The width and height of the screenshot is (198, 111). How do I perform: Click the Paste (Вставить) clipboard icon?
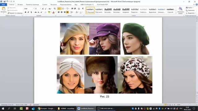3,9
